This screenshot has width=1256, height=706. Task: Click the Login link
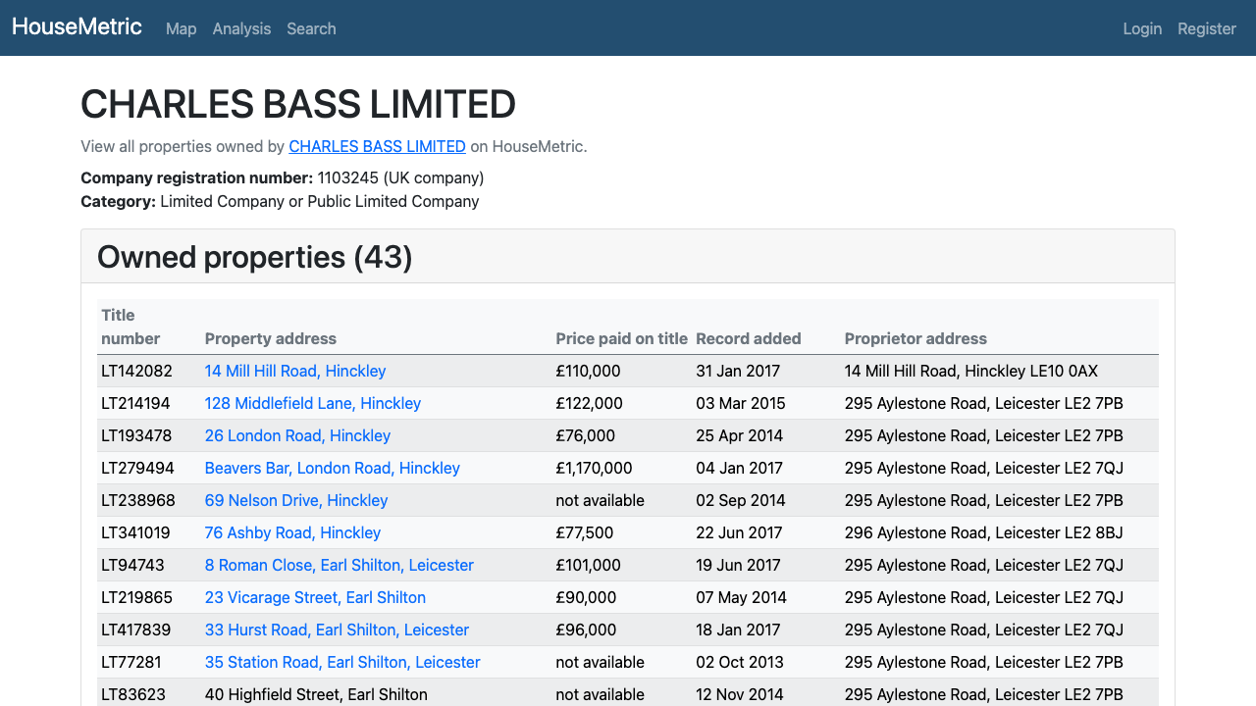click(x=1142, y=28)
